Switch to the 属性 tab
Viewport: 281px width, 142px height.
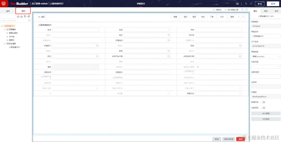tap(255, 11)
